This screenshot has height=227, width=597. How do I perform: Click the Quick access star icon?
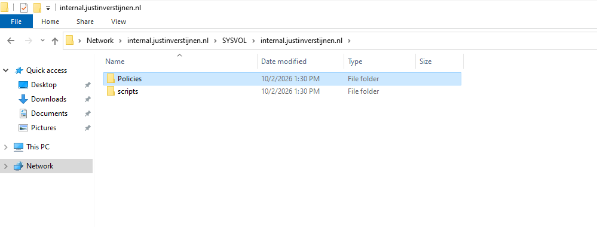[x=19, y=70]
